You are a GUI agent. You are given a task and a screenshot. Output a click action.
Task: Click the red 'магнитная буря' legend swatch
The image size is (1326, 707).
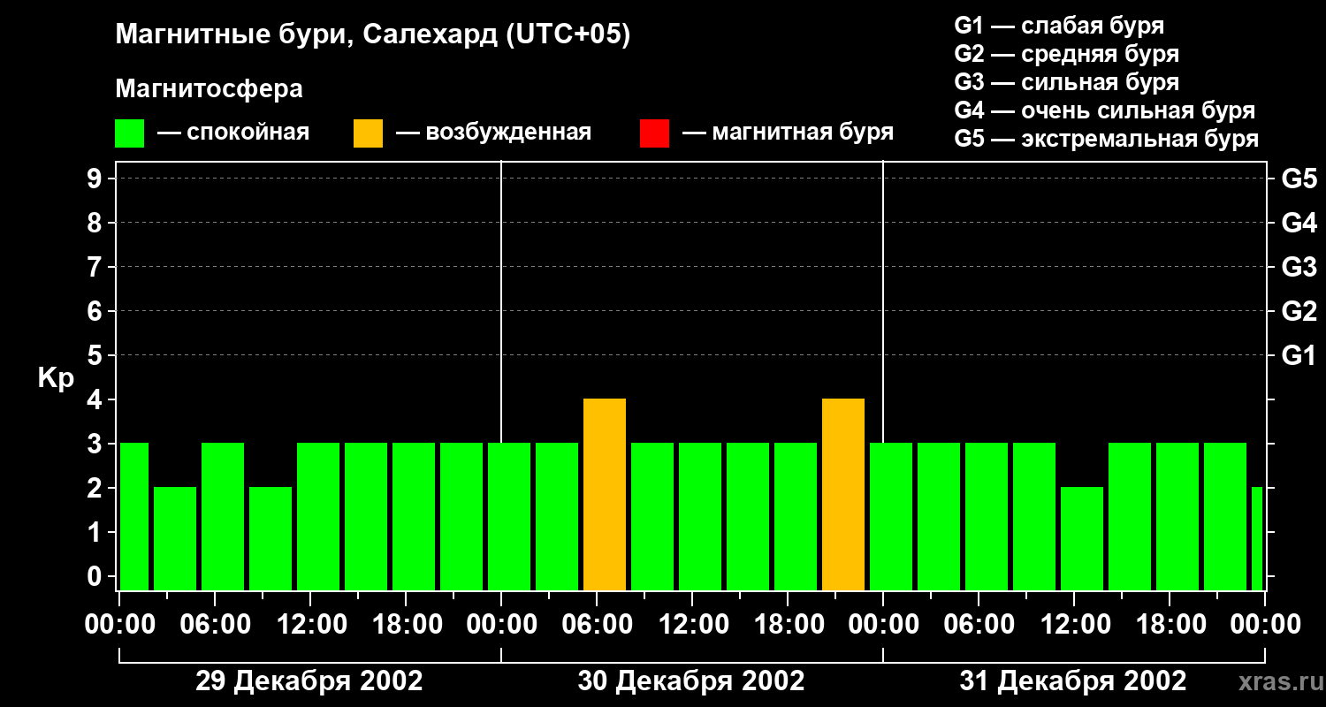(x=655, y=133)
